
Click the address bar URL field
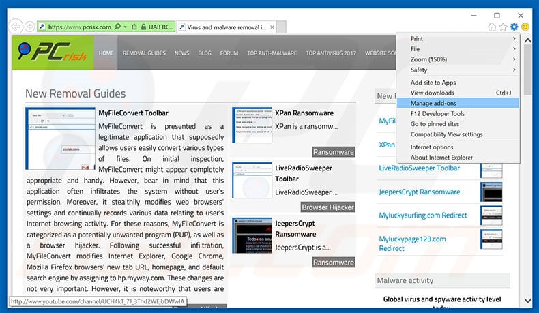(79, 27)
